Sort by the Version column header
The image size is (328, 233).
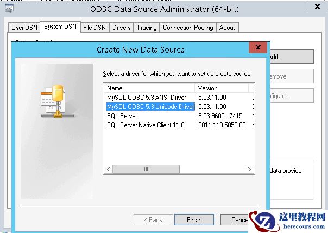[222, 88]
